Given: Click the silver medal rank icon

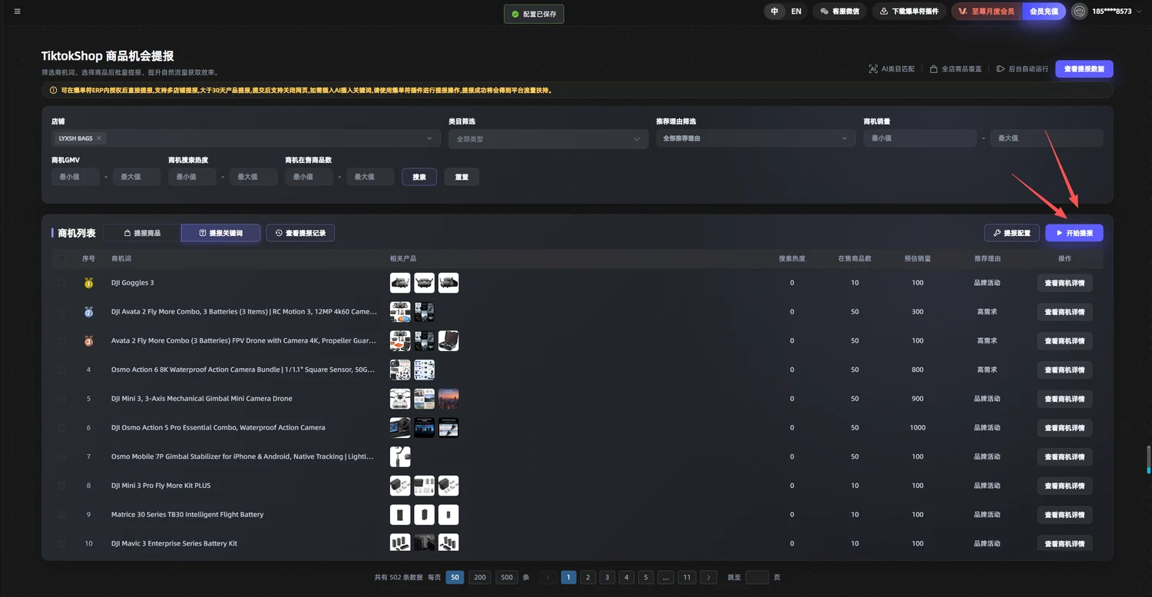Looking at the screenshot, I should pyautogui.click(x=88, y=312).
